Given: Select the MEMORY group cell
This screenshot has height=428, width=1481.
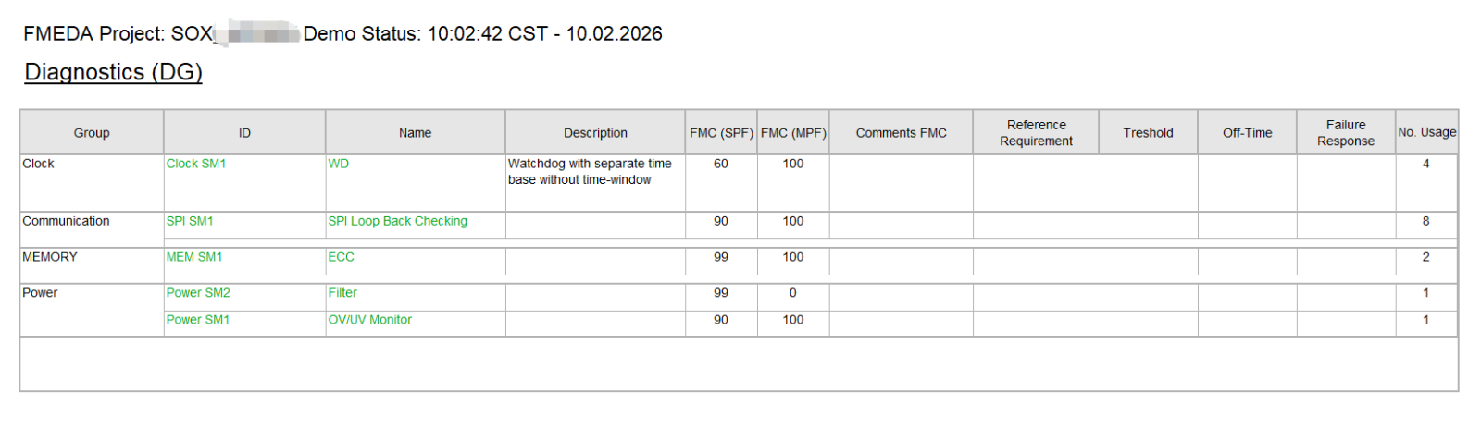Looking at the screenshot, I should pyautogui.click(x=50, y=257).
